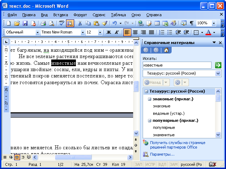Click the document vertical scrollbar thumb
This screenshot has width=226, height=169.
pyautogui.click(x=136, y=86)
